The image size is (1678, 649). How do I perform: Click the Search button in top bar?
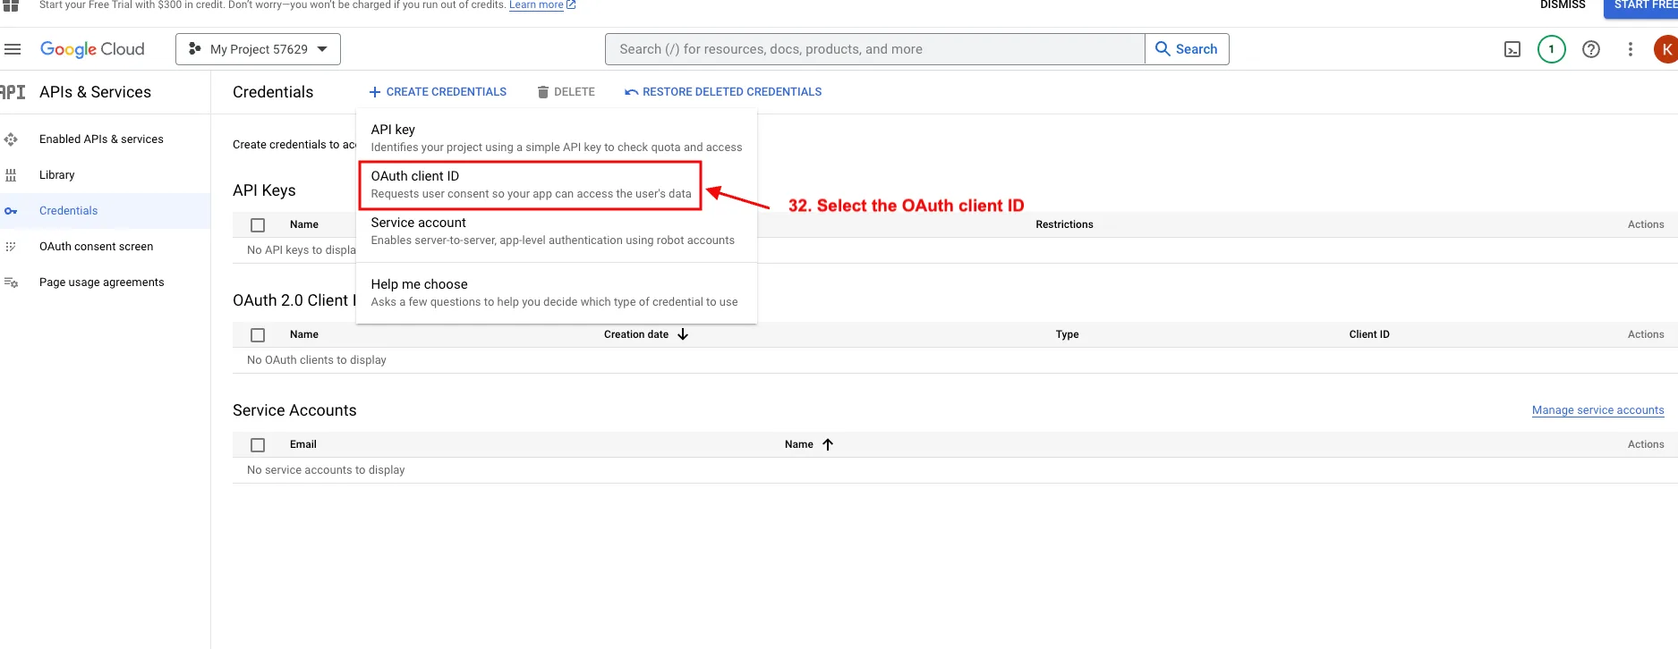coord(1187,49)
